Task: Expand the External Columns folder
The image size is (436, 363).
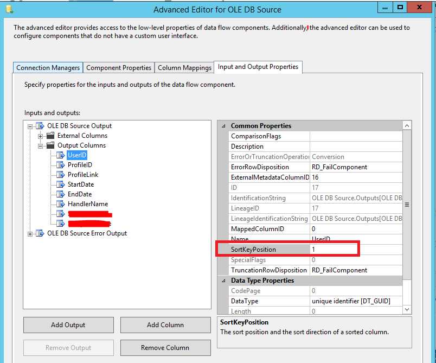Action: (x=40, y=136)
